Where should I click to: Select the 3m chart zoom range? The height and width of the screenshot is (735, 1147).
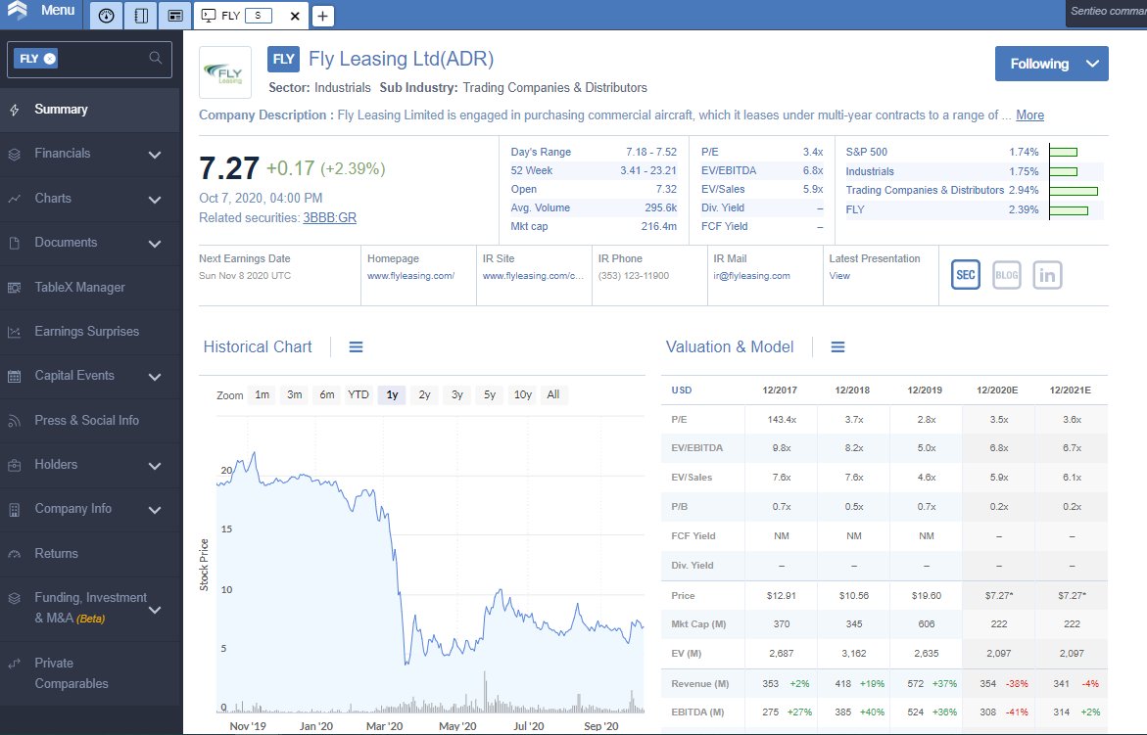point(294,394)
